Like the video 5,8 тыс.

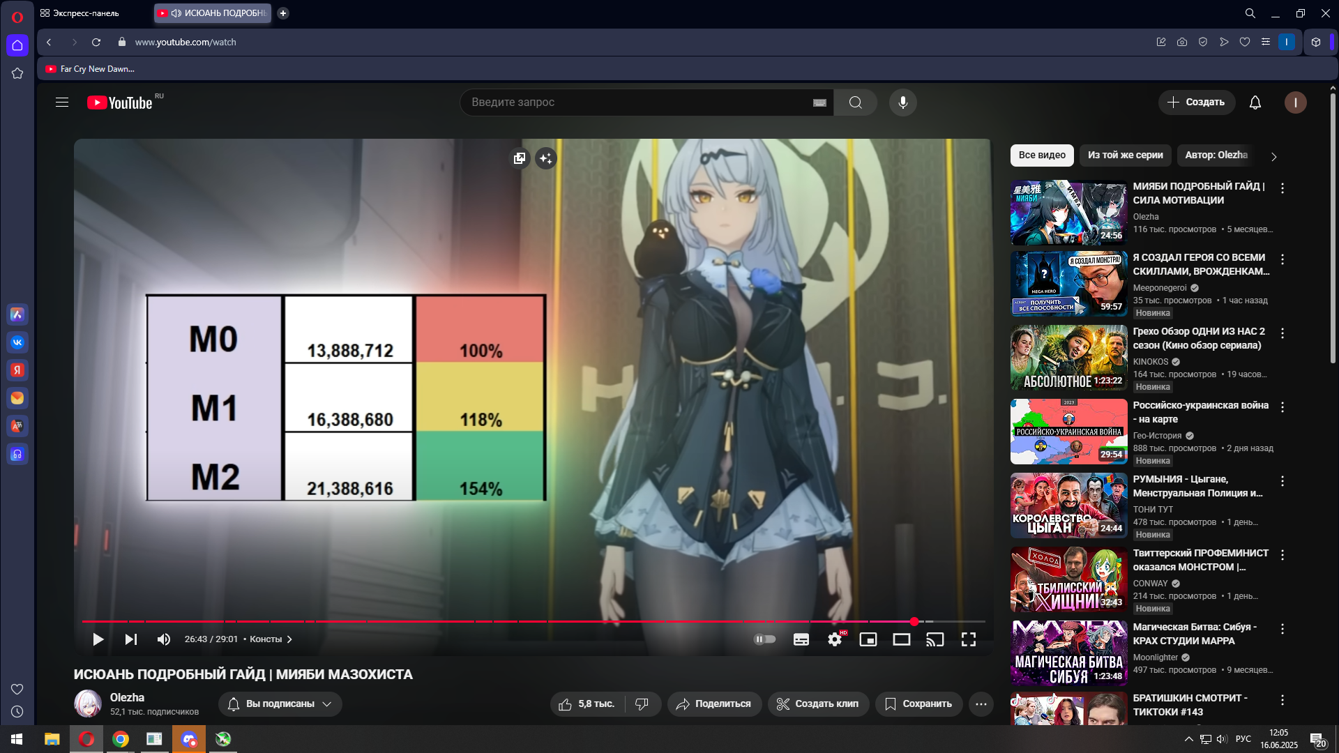click(587, 704)
